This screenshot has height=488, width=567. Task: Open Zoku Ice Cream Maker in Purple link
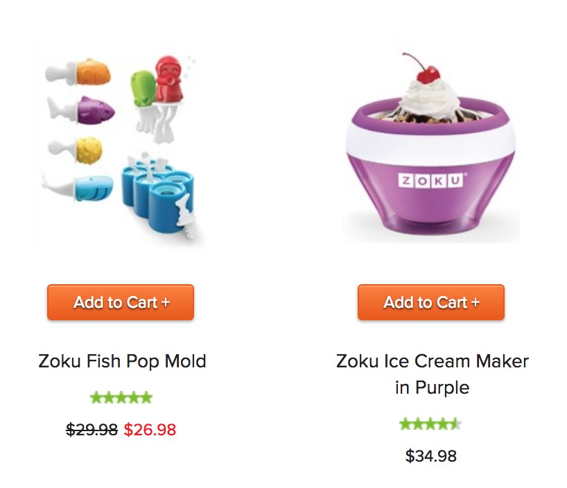tap(432, 374)
